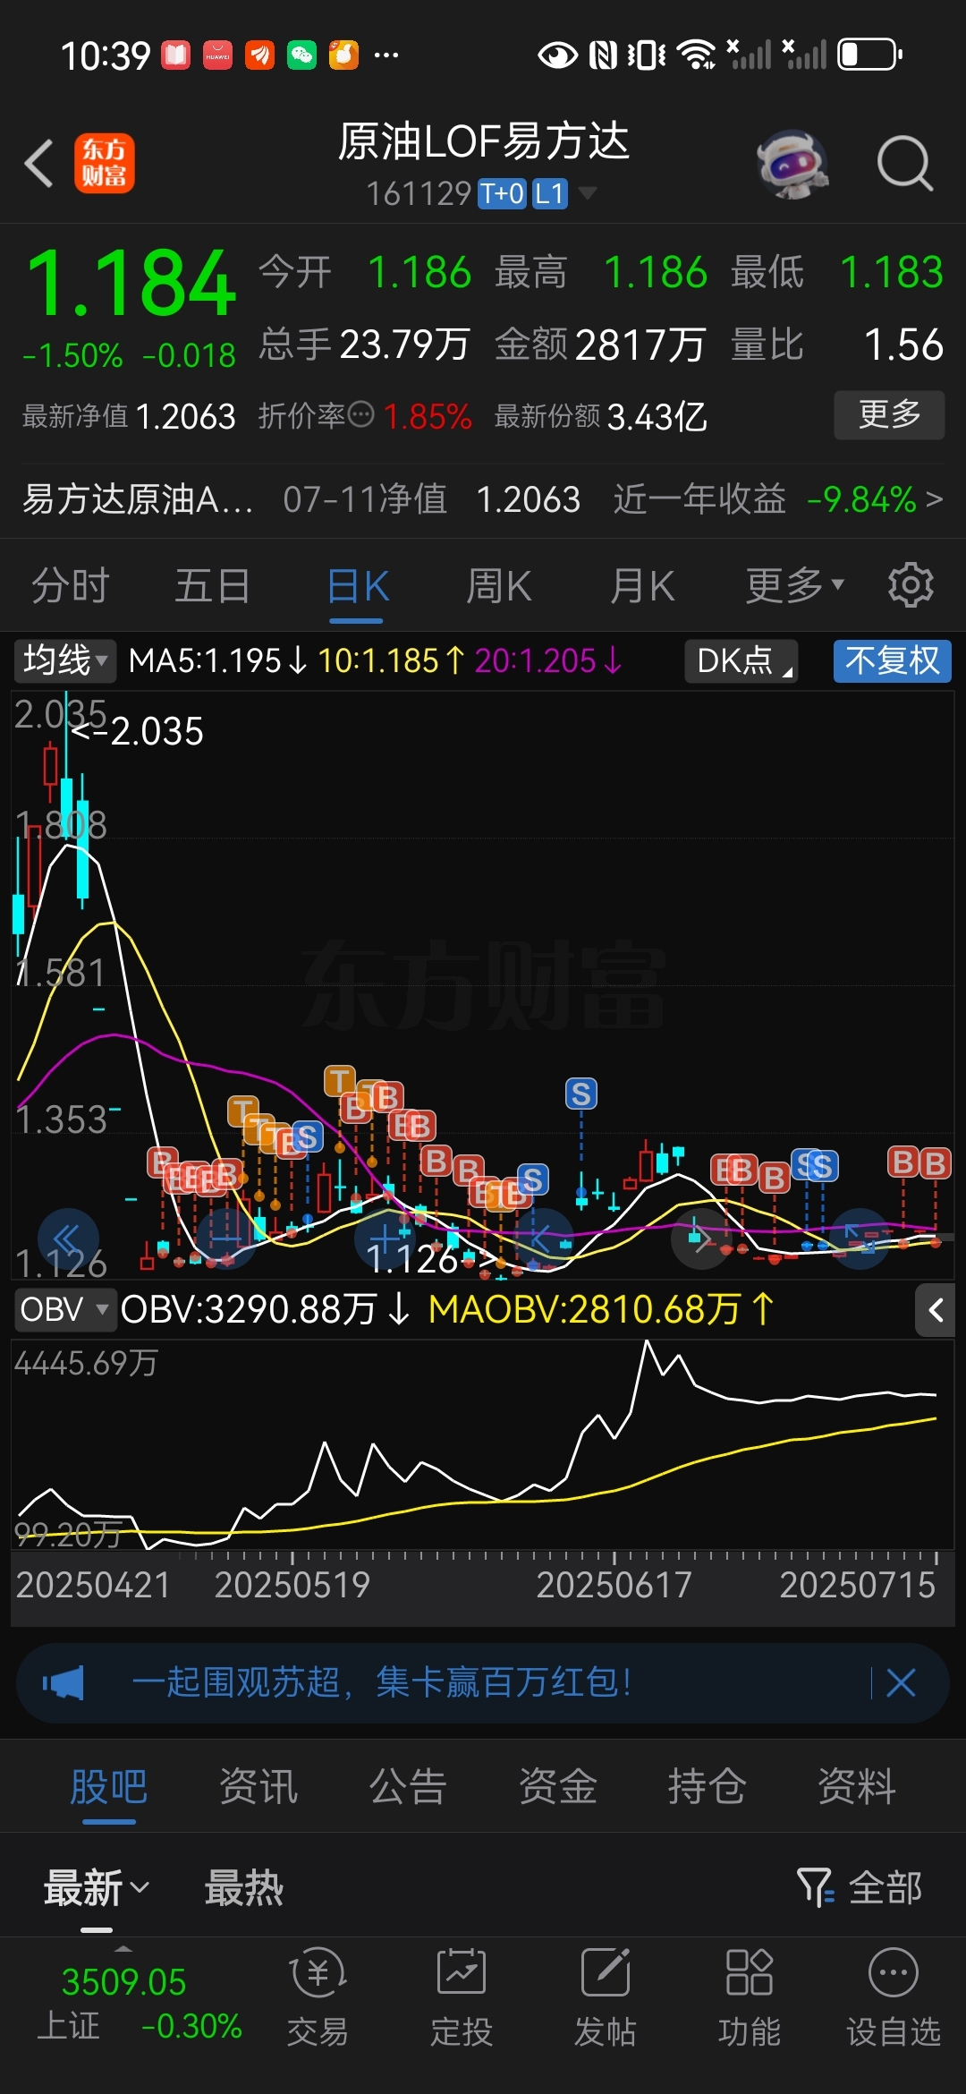Tap the megaphone announcement icon
The width and height of the screenshot is (966, 2094).
(64, 1682)
